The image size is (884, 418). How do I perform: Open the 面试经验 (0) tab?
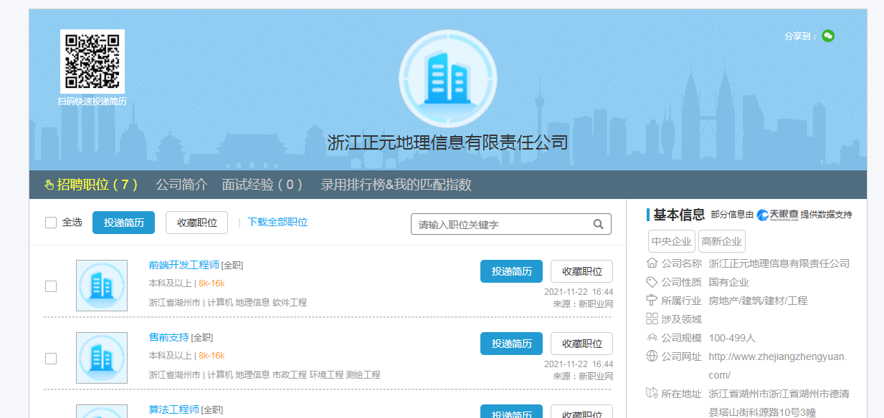click(262, 185)
